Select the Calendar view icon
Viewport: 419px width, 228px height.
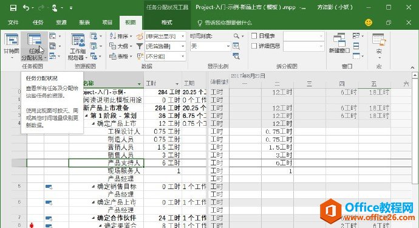pyautogui.click(x=53, y=46)
